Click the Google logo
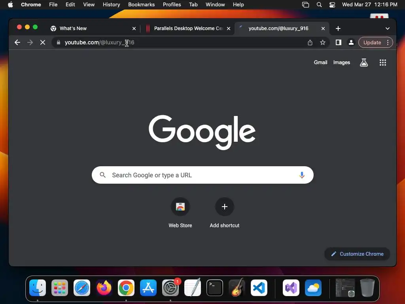Screen dimensions: 405x304 click(202, 132)
